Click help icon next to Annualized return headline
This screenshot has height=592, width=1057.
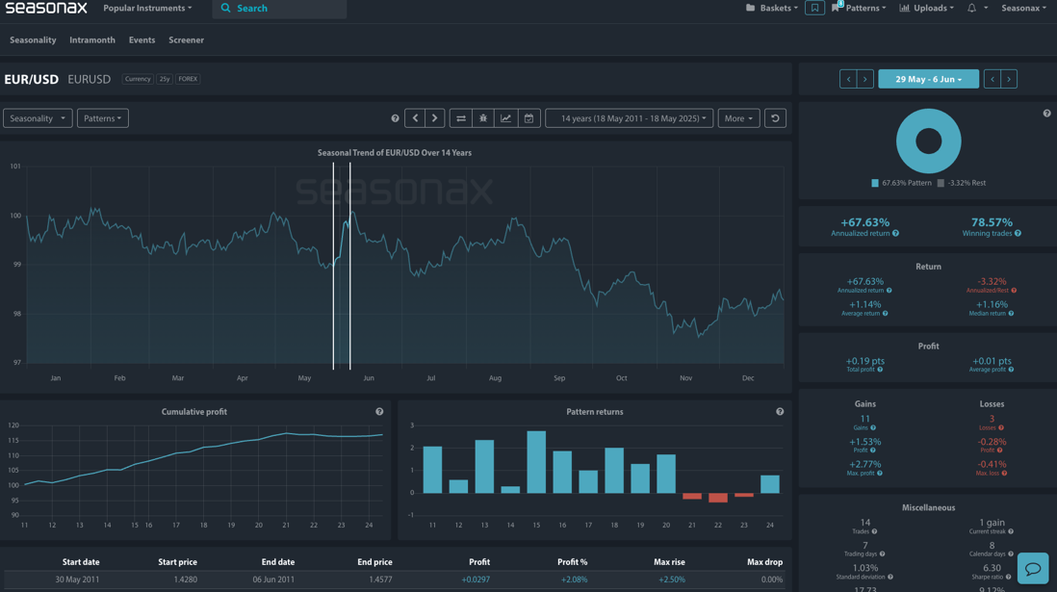point(896,233)
